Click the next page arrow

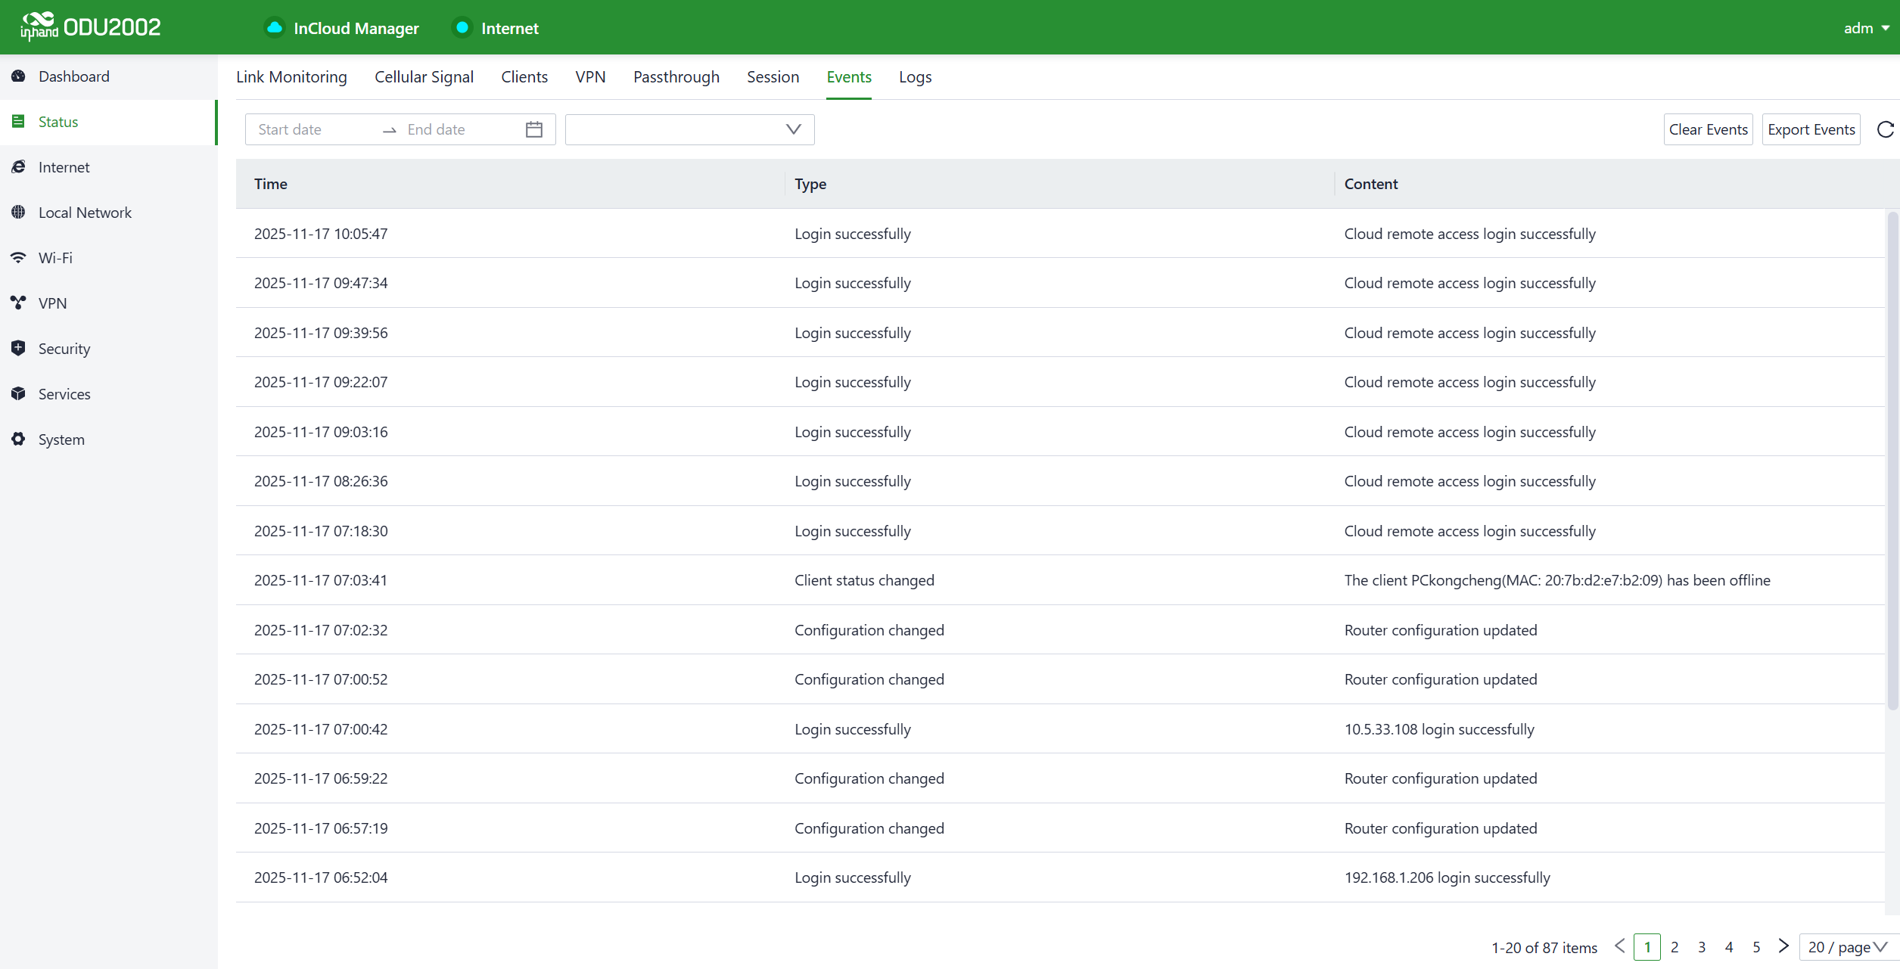pyautogui.click(x=1783, y=946)
